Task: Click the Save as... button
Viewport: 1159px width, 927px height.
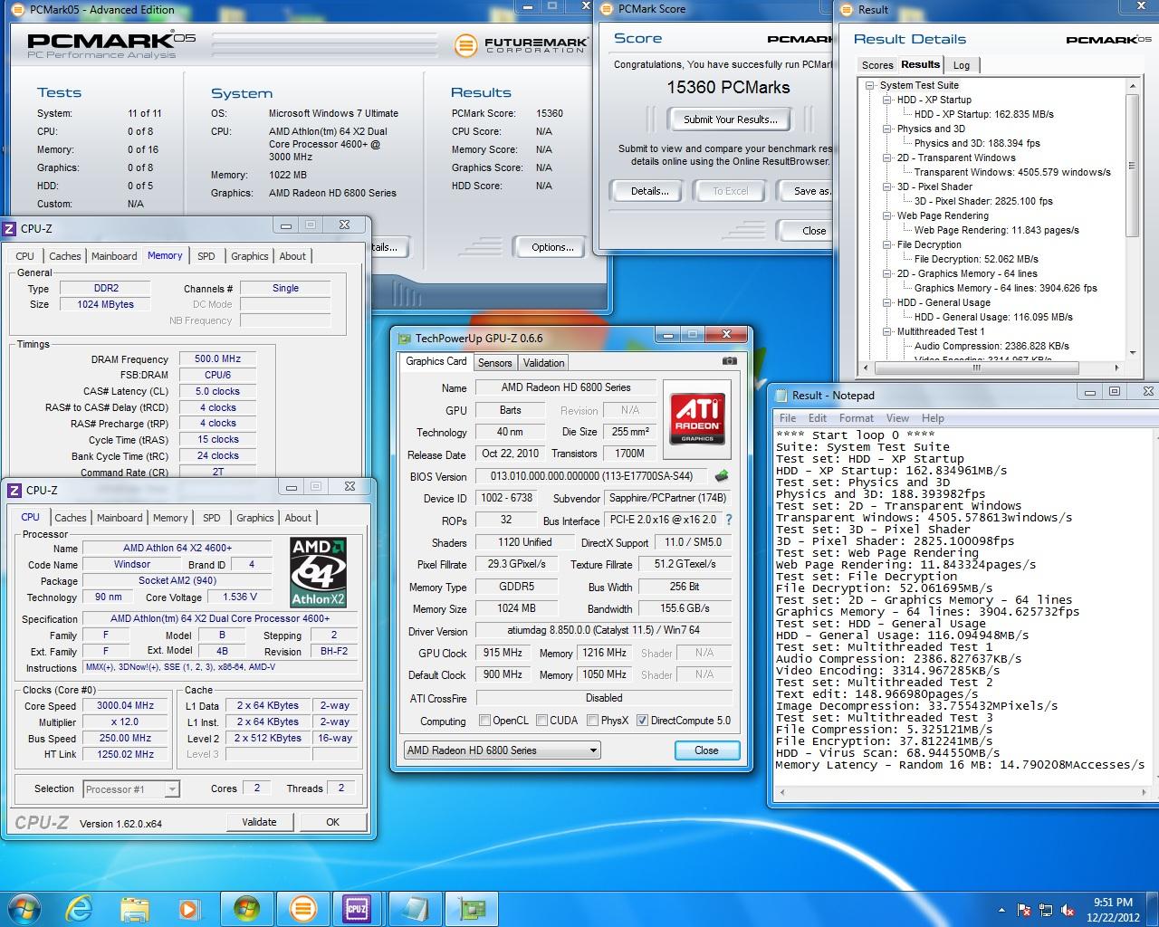Action: 807,191
